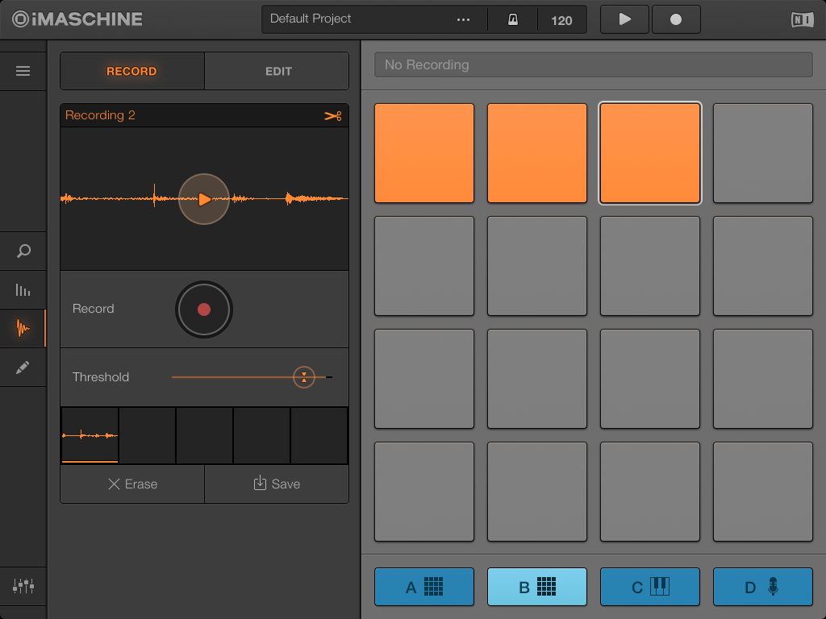The image size is (826, 619).
Task: Open the mixer icon at the sidebar bottom
Action: [x=23, y=587]
